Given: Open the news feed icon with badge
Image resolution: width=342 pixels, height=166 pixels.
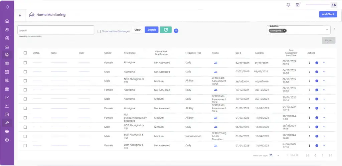Looking at the screenshot, I should click(298, 5).
